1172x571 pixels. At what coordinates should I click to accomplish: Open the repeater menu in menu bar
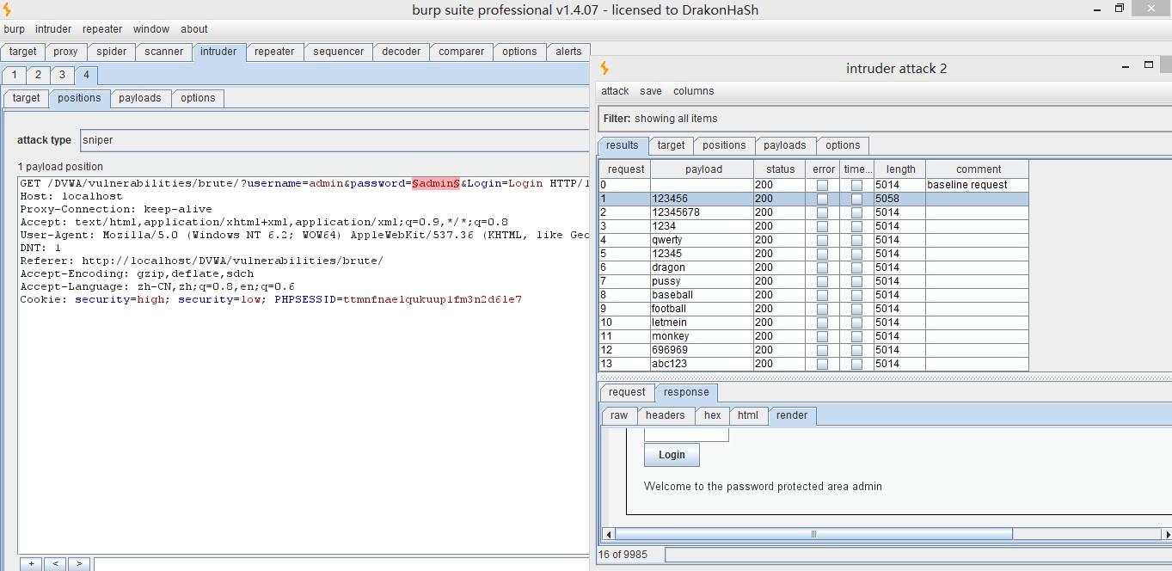tap(102, 29)
